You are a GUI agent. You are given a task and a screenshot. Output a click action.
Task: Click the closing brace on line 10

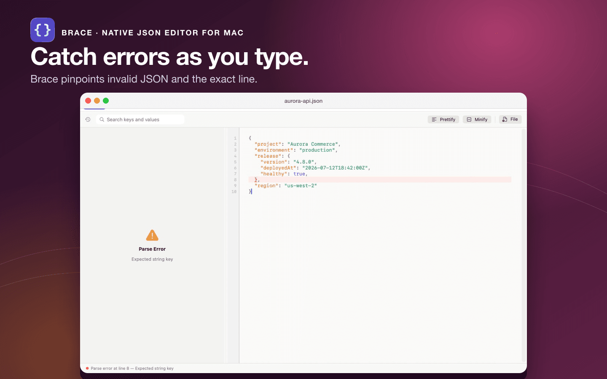pyautogui.click(x=250, y=192)
